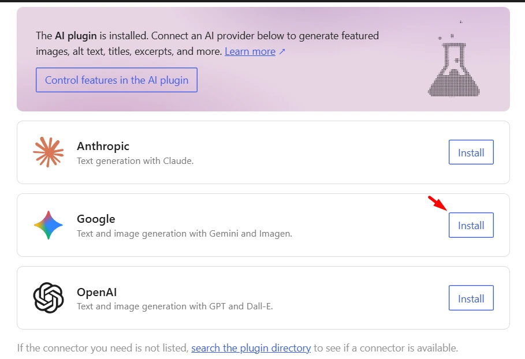Click the external-link arrow after Learn more

click(x=282, y=51)
